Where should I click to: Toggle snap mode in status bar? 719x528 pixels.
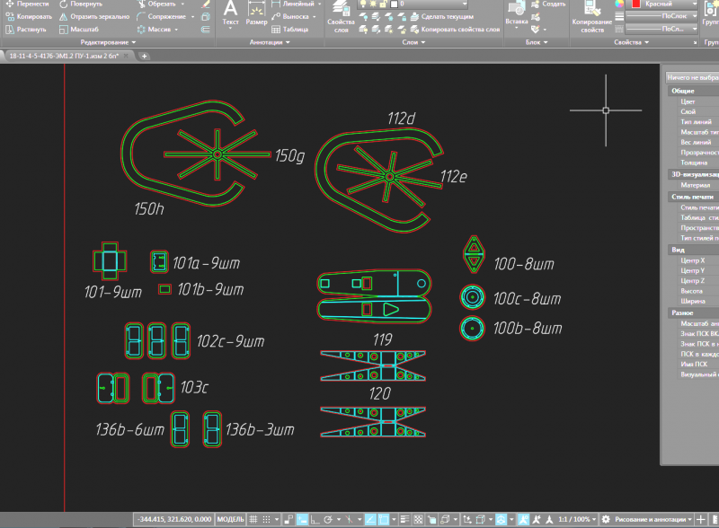point(266,519)
